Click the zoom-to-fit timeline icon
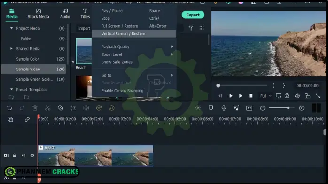This screenshot has width=328, height=184. [x=249, y=108]
